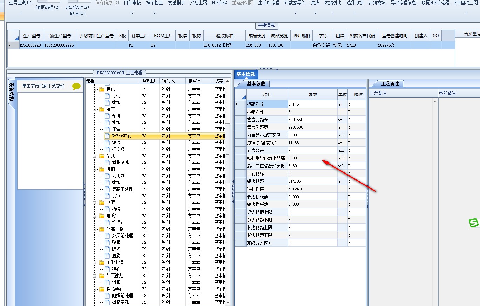480x306 pixels.
Task: Click the process tree scroll-up arrow
Action: pyautogui.click(x=228, y=81)
